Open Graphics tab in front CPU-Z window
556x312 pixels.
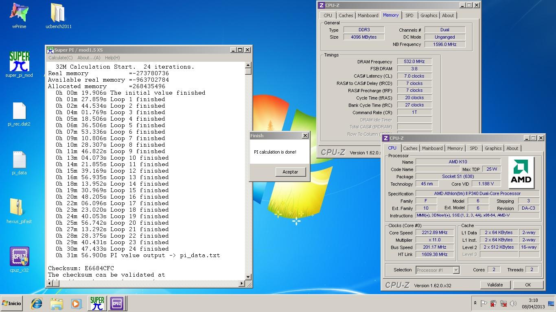[493, 148]
